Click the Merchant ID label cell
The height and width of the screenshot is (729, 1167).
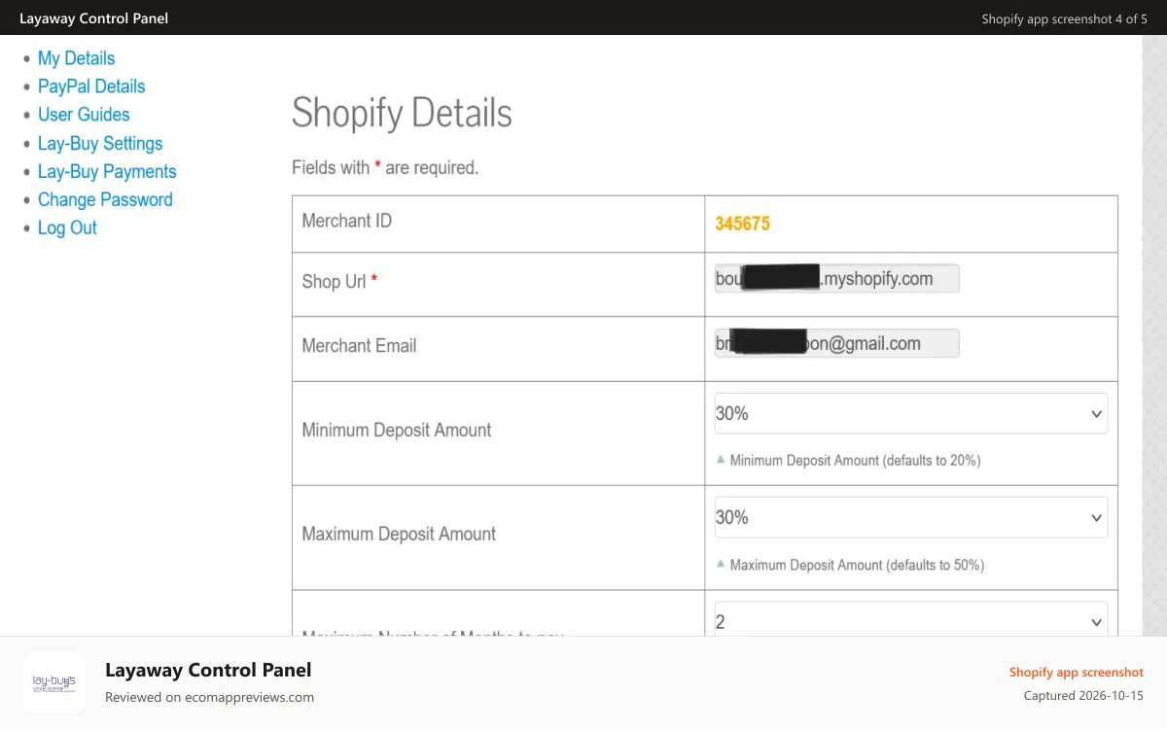[x=498, y=225]
